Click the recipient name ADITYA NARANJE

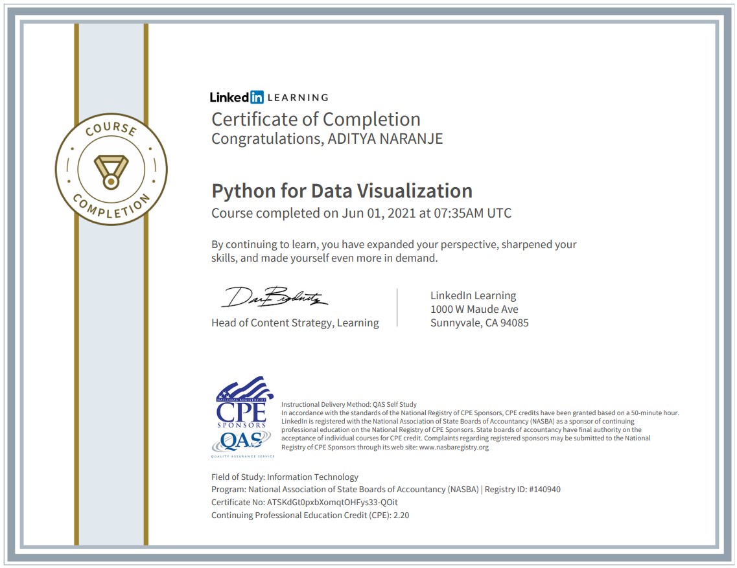(x=384, y=139)
